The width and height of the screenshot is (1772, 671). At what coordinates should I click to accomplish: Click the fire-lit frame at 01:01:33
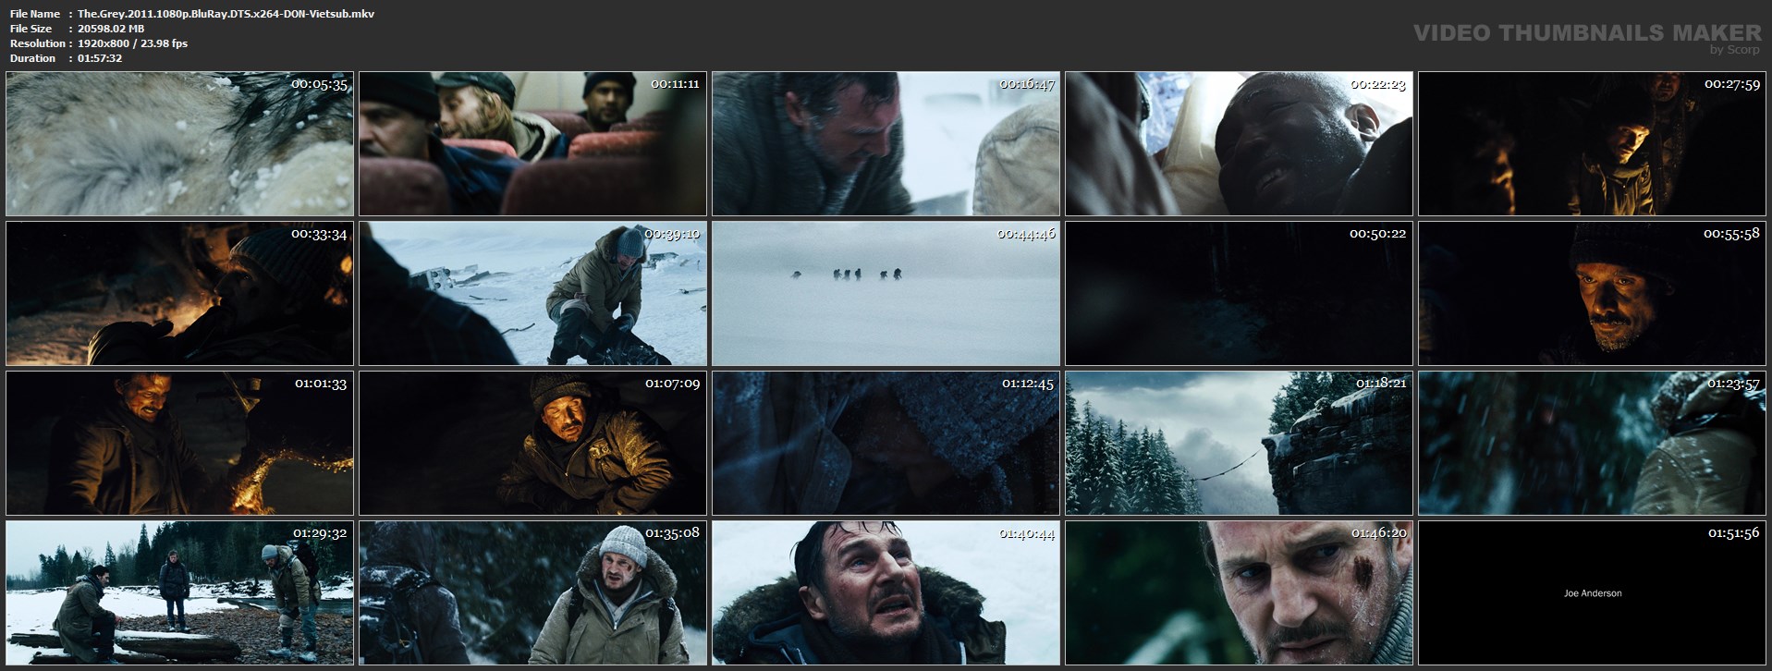(179, 443)
